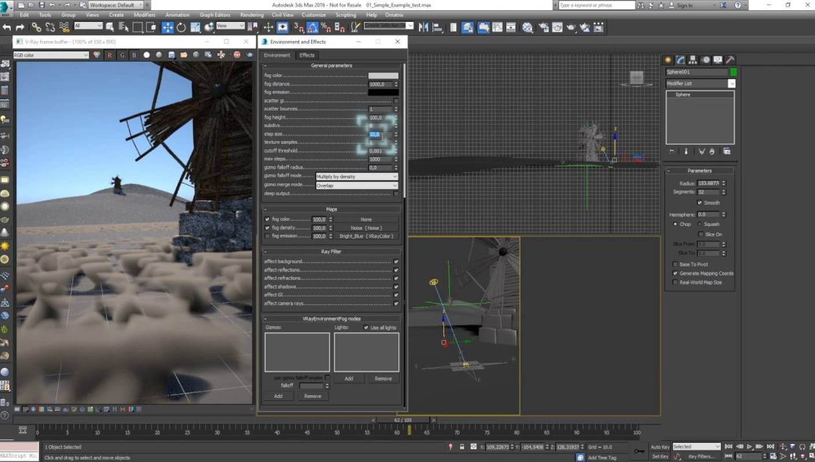The height and width of the screenshot is (462, 815).
Task: Open the fog color swatch
Action: click(383, 76)
